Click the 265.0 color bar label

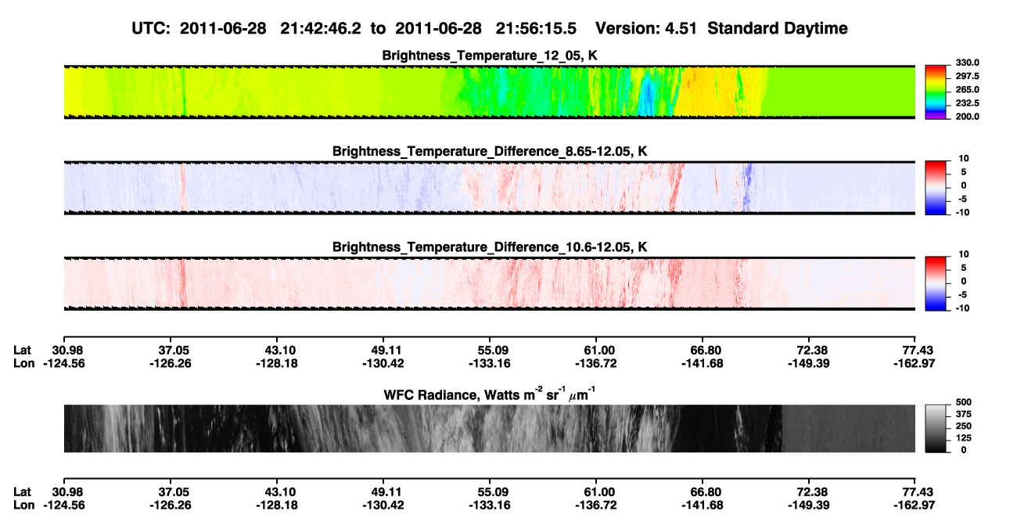tap(966, 89)
